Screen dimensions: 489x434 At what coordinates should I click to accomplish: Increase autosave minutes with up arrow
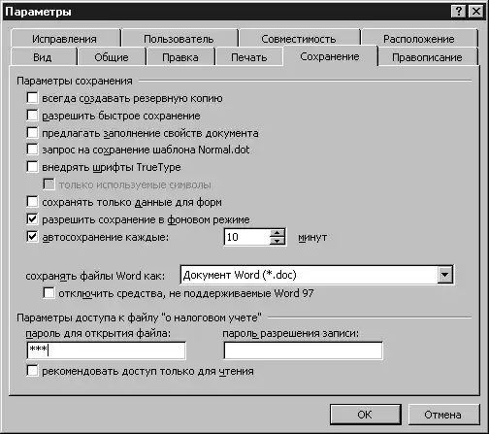277,233
